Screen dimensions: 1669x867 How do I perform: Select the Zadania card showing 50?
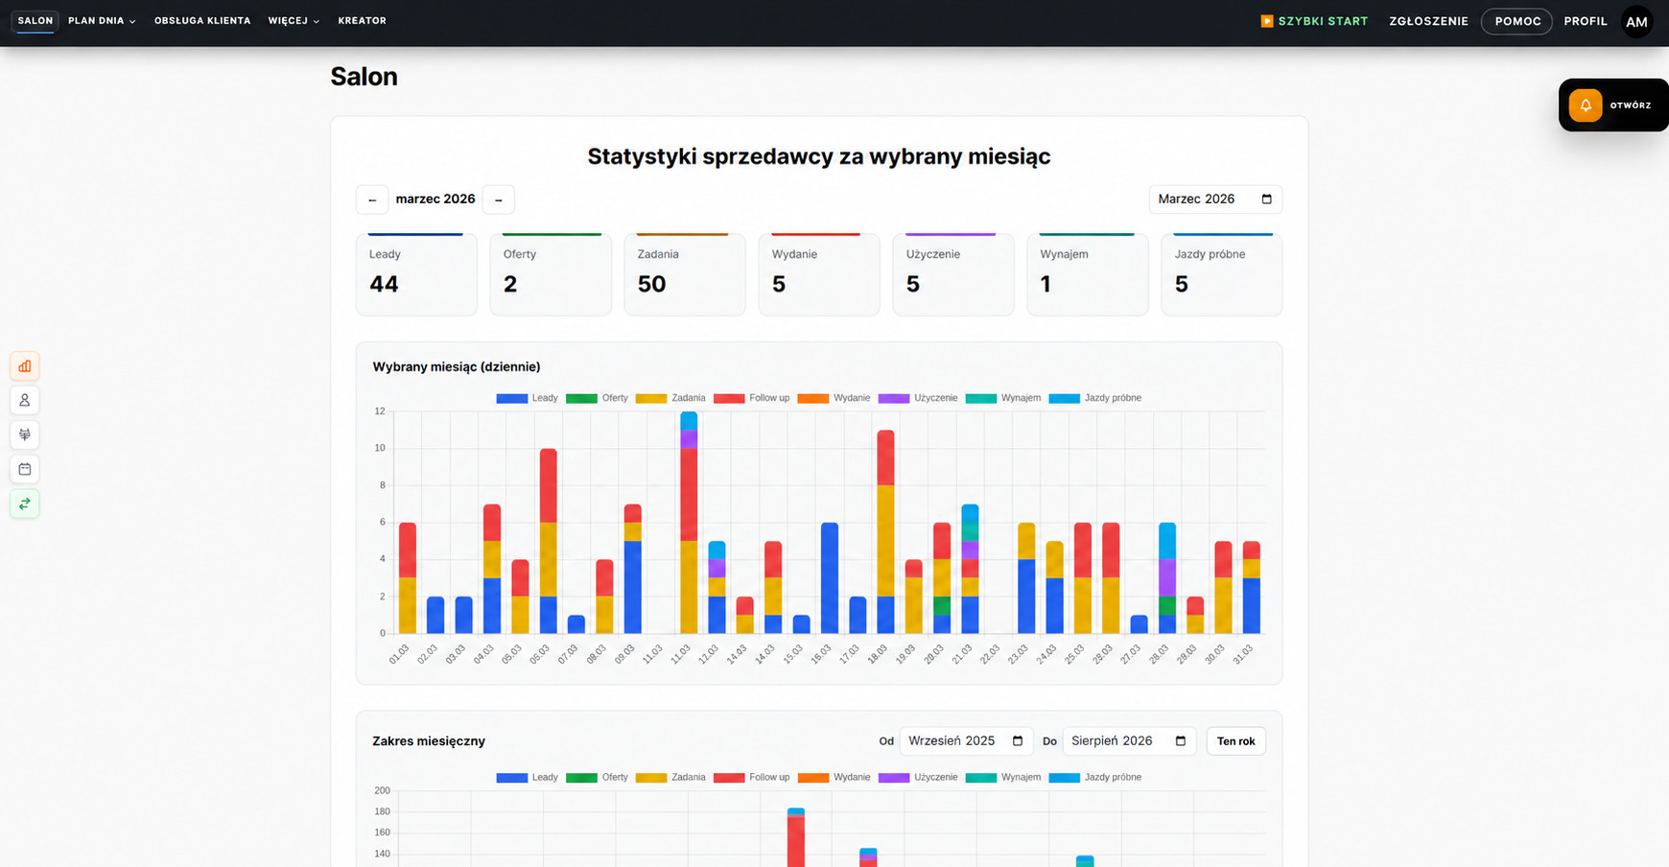pyautogui.click(x=685, y=274)
